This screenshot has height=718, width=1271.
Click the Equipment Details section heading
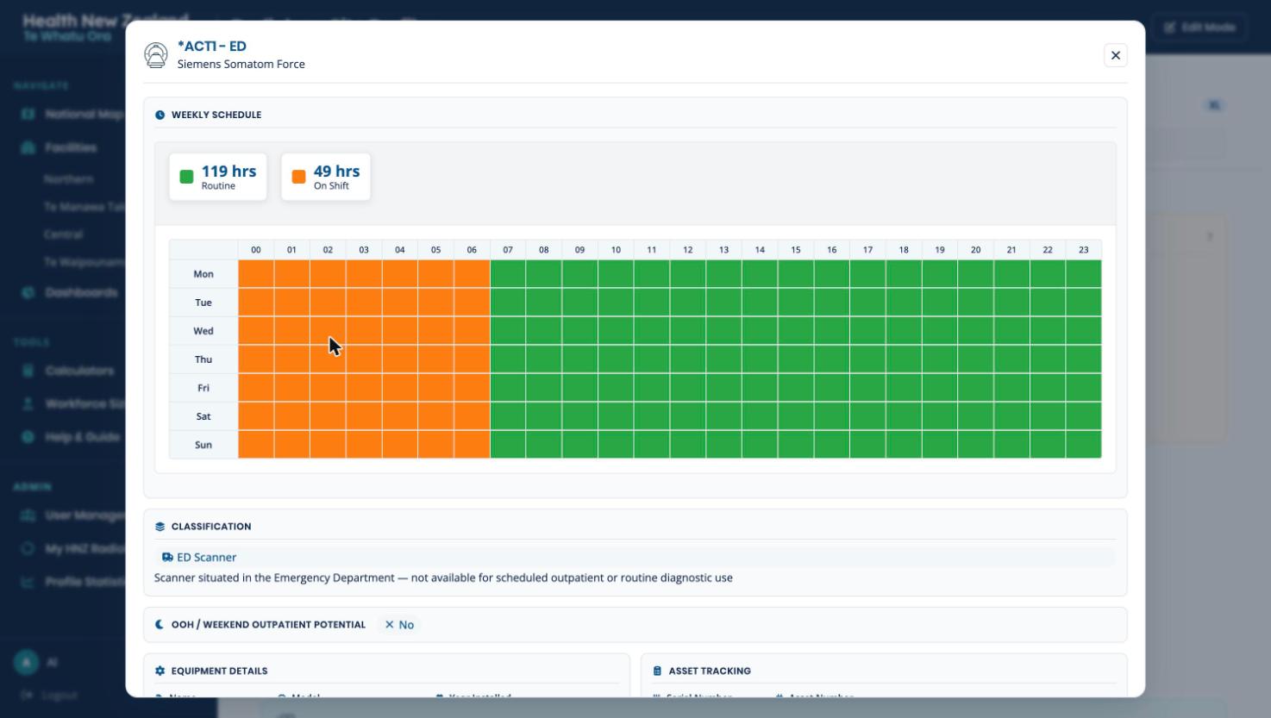coord(219,671)
